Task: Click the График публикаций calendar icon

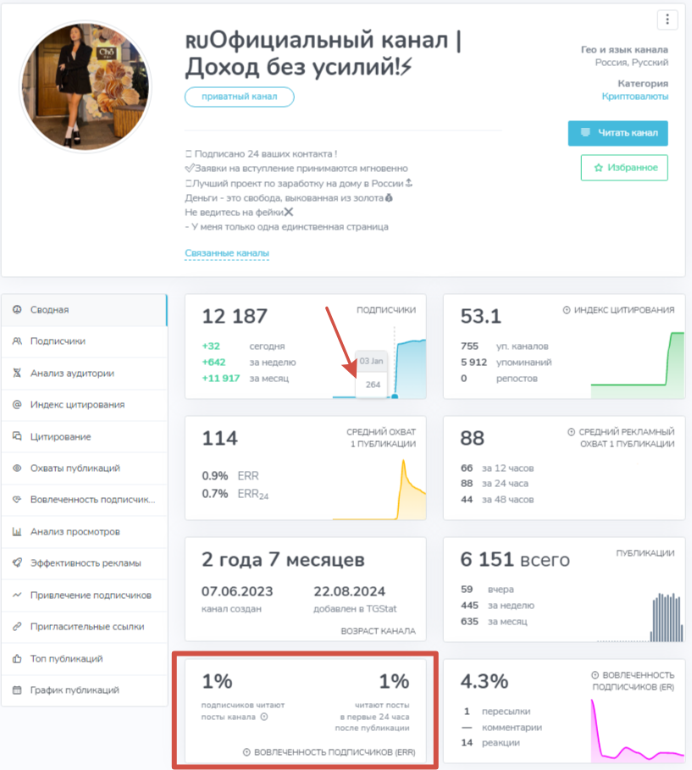Action: (17, 690)
